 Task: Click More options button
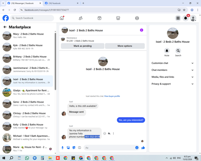(x=125, y=46)
